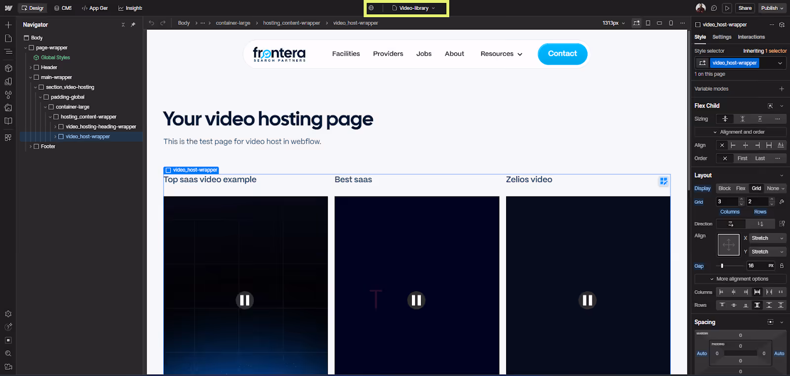The height and width of the screenshot is (376, 790).
Task: Open the Add elements panel
Action: (x=8, y=25)
